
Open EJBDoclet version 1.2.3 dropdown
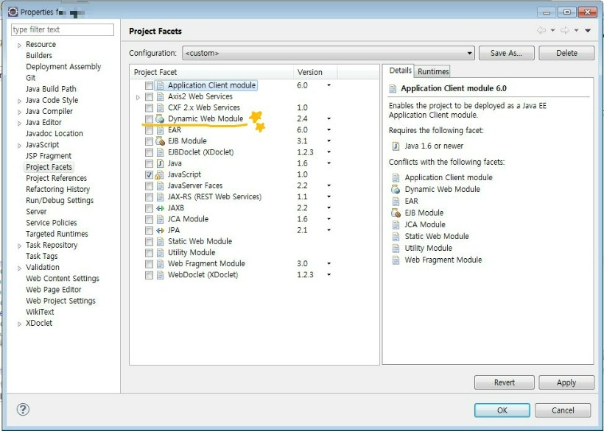click(329, 152)
